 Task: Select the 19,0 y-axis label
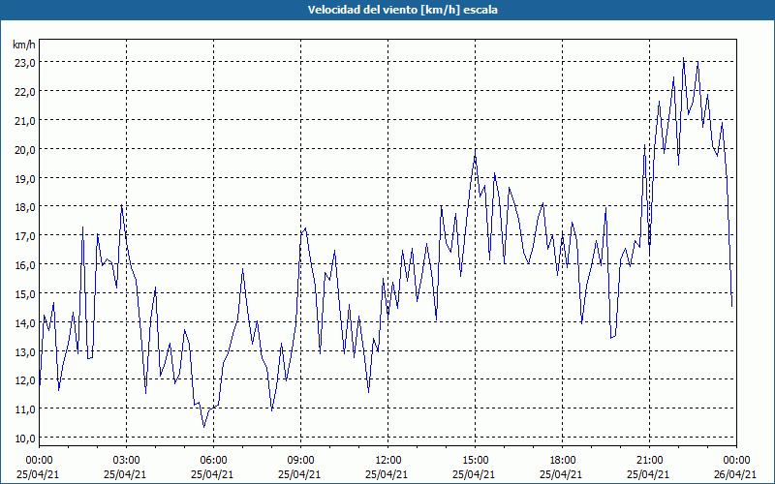tap(24, 178)
